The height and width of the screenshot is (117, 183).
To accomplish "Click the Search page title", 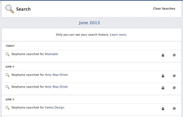I will [23, 9].
